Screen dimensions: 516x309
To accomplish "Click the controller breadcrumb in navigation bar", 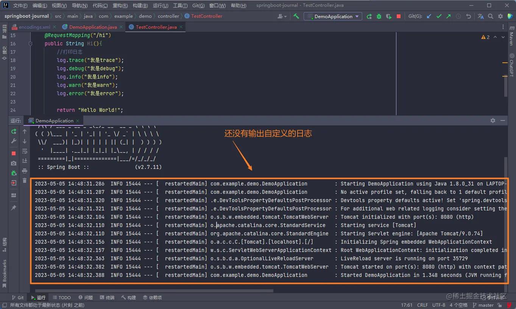I will (x=168, y=16).
